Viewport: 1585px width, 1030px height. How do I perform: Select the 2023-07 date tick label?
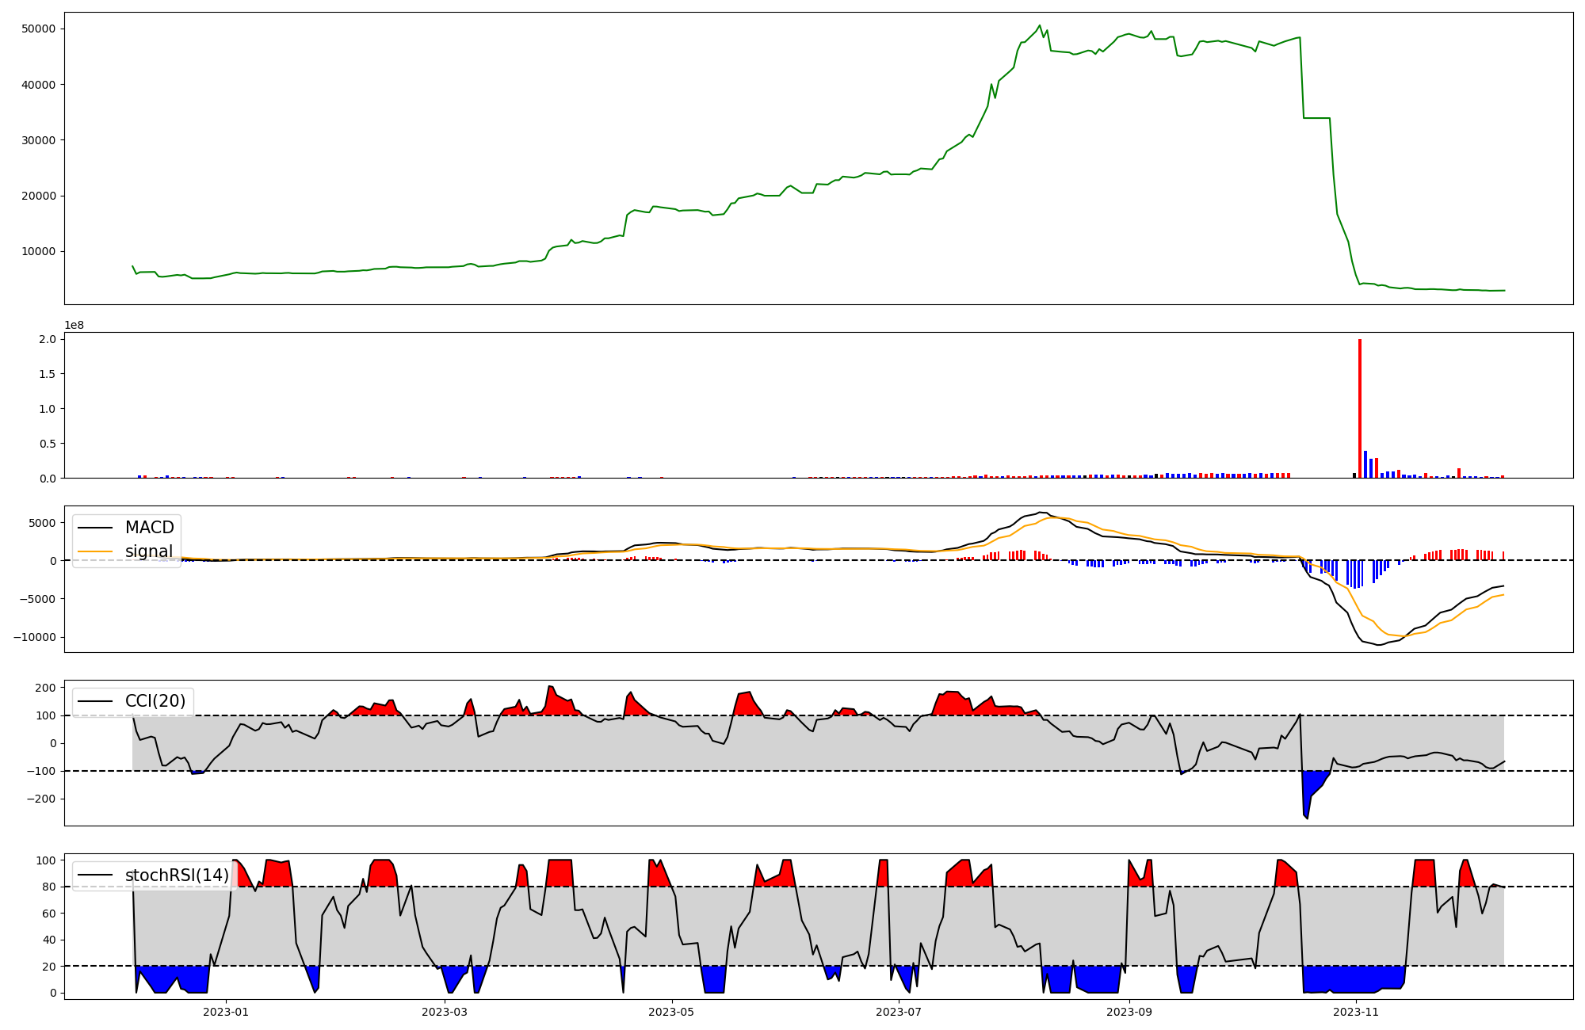click(899, 1012)
